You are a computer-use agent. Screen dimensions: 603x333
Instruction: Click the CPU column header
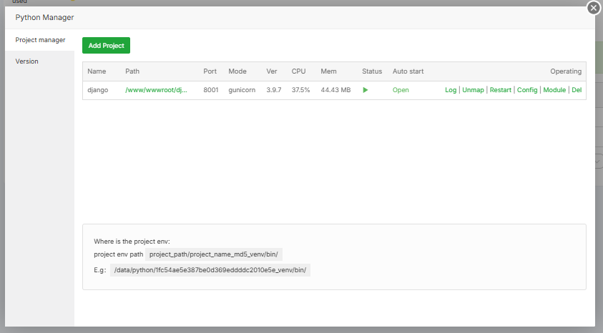[298, 71]
